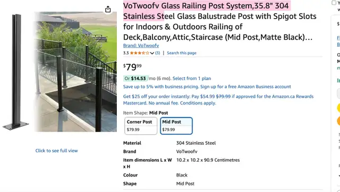Click the yellow button at right edge
Image resolution: width=340 pixels, height=192 pixels.
338,108
